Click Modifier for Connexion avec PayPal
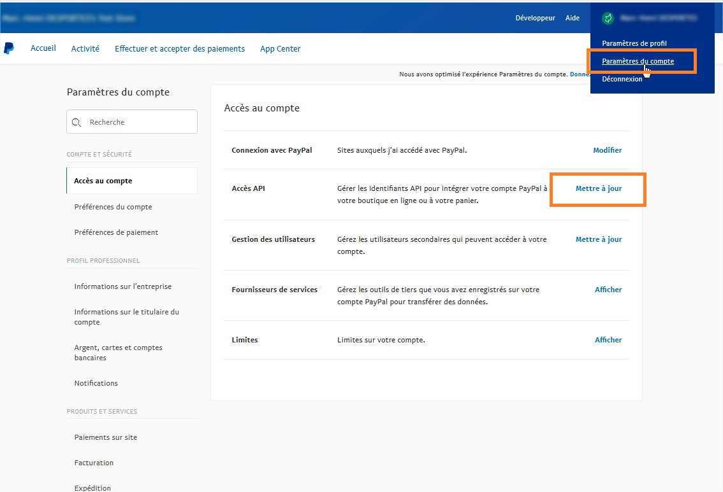 click(606, 150)
